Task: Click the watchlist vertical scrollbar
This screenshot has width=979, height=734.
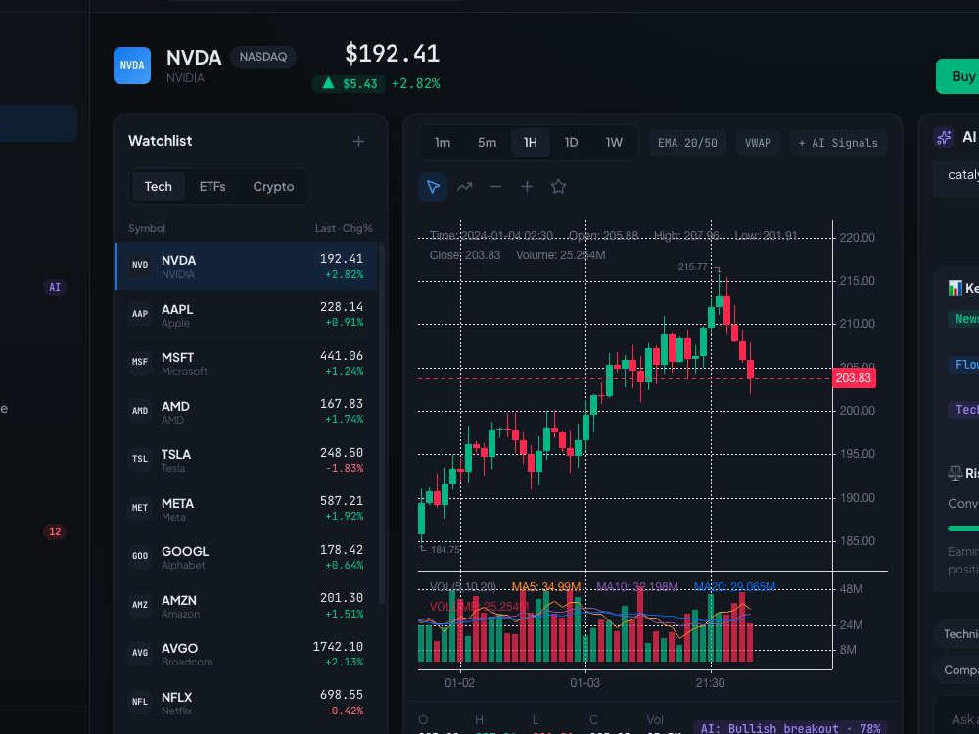Action: click(x=382, y=425)
